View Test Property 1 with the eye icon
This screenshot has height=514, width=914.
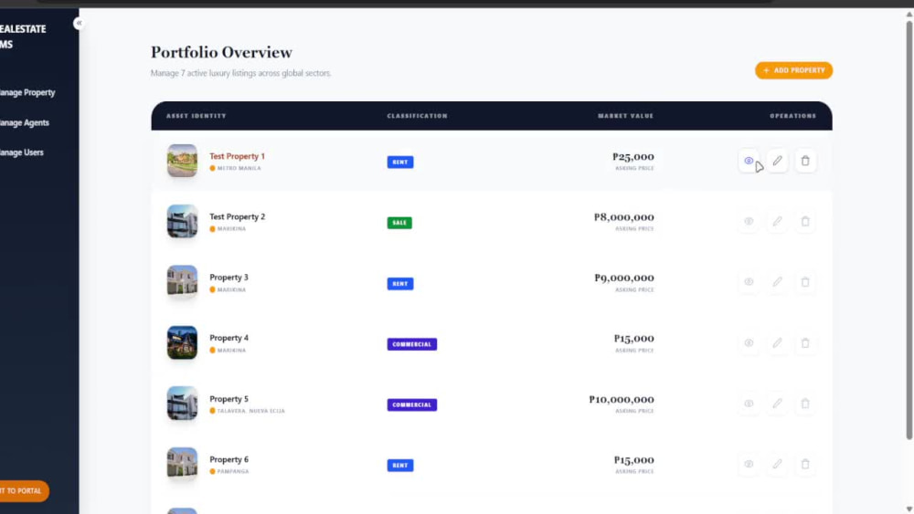click(749, 161)
